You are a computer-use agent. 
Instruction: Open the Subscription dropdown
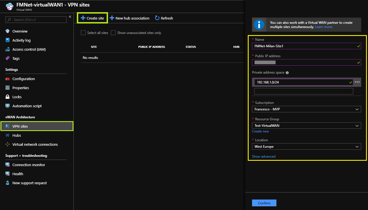pyautogui.click(x=306, y=109)
